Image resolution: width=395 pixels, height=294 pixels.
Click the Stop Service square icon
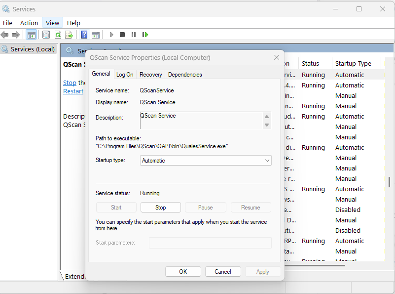click(122, 35)
